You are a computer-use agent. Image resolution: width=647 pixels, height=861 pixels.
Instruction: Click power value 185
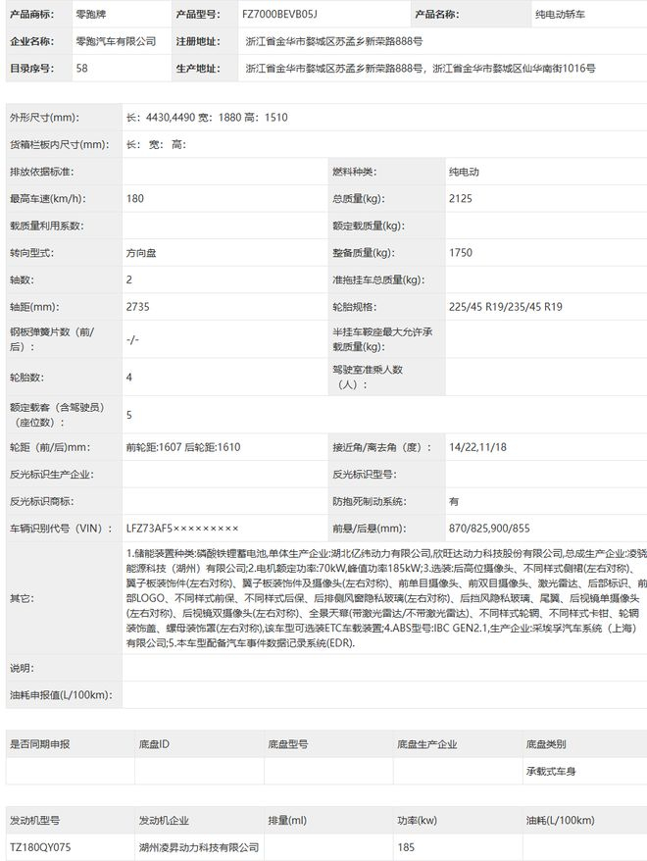pyautogui.click(x=406, y=847)
